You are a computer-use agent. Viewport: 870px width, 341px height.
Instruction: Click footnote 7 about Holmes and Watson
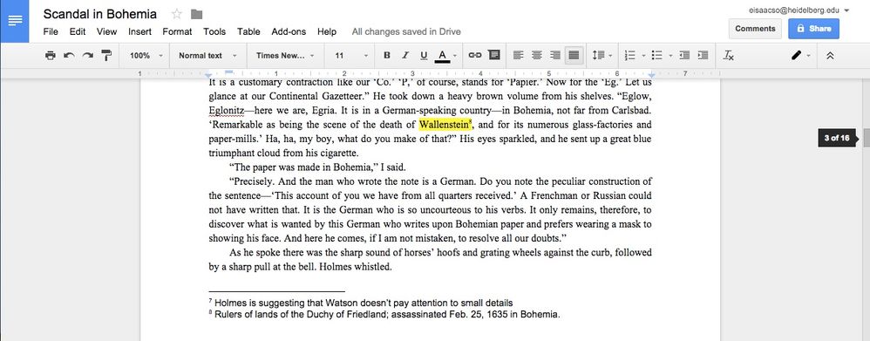pyautogui.click(x=361, y=303)
